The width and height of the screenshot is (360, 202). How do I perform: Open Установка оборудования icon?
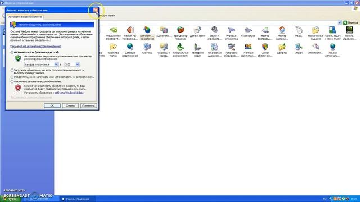point(231,50)
